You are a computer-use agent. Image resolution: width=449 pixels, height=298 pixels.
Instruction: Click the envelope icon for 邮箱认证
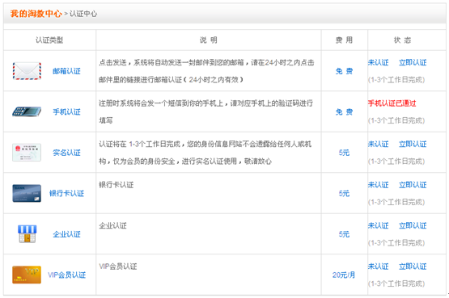(x=27, y=71)
